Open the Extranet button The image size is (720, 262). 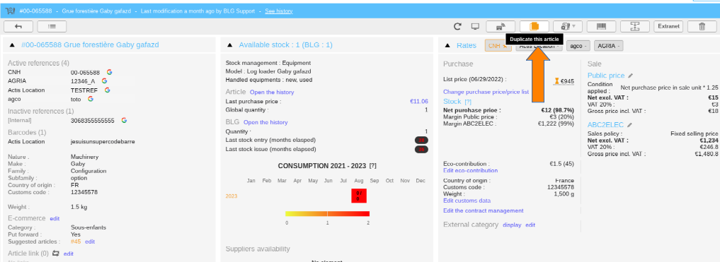[x=668, y=26]
